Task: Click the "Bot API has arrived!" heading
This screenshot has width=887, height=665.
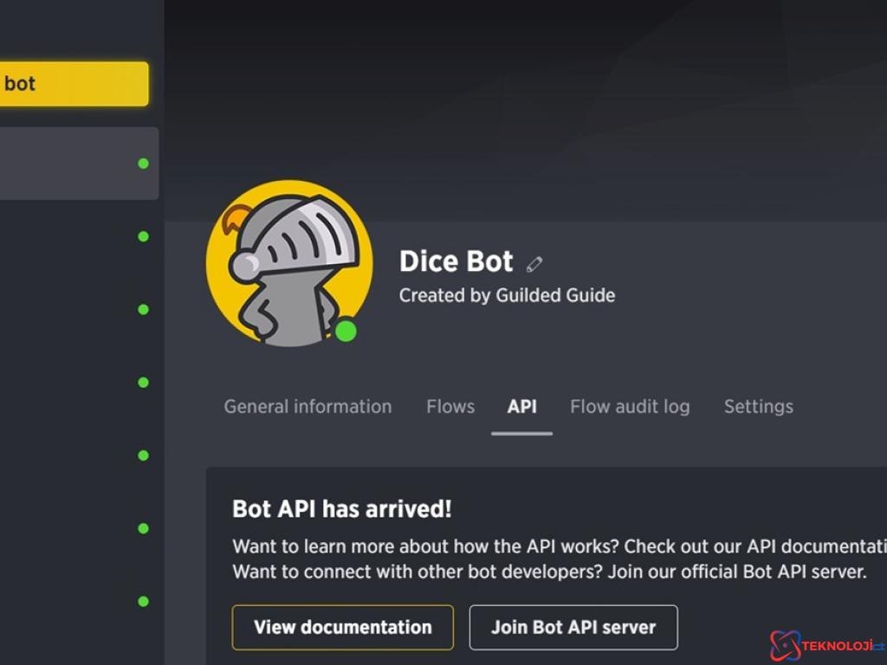Action: tap(341, 509)
